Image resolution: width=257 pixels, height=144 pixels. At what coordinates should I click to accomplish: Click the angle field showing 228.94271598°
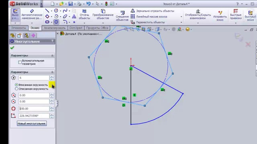coord(34,116)
